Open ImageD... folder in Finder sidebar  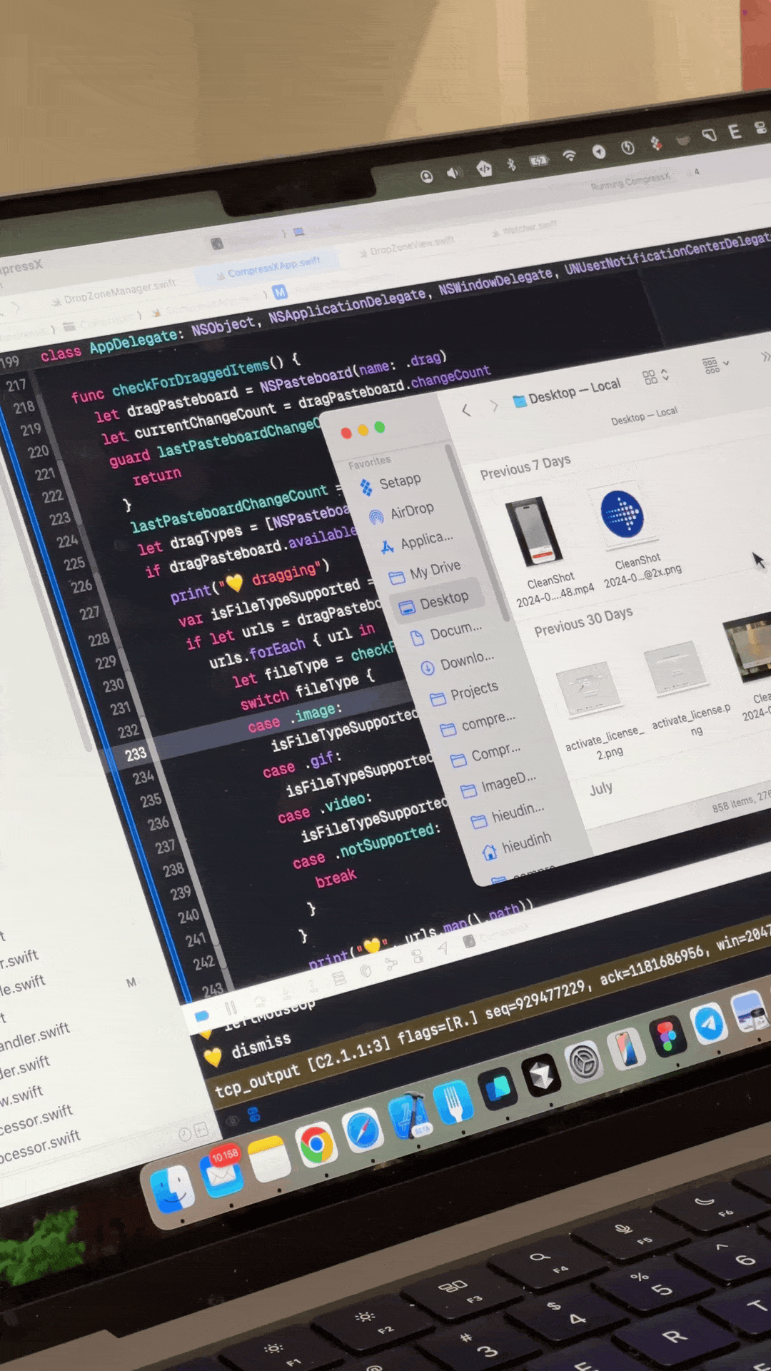499,784
